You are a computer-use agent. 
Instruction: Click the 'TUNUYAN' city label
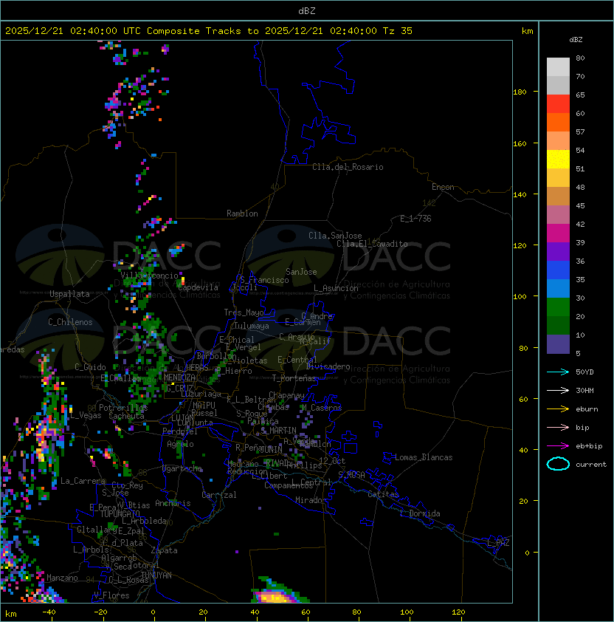coord(156,575)
